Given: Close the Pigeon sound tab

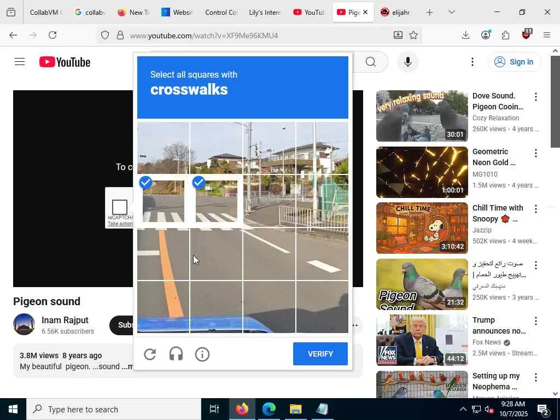Looking at the screenshot, I should (365, 12).
